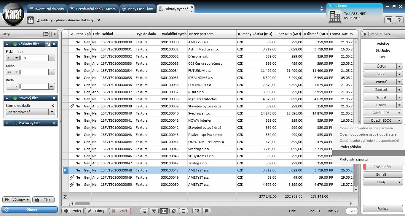
Task: Click the empty-set Ø icon in toolbar
Action: tap(174, 211)
